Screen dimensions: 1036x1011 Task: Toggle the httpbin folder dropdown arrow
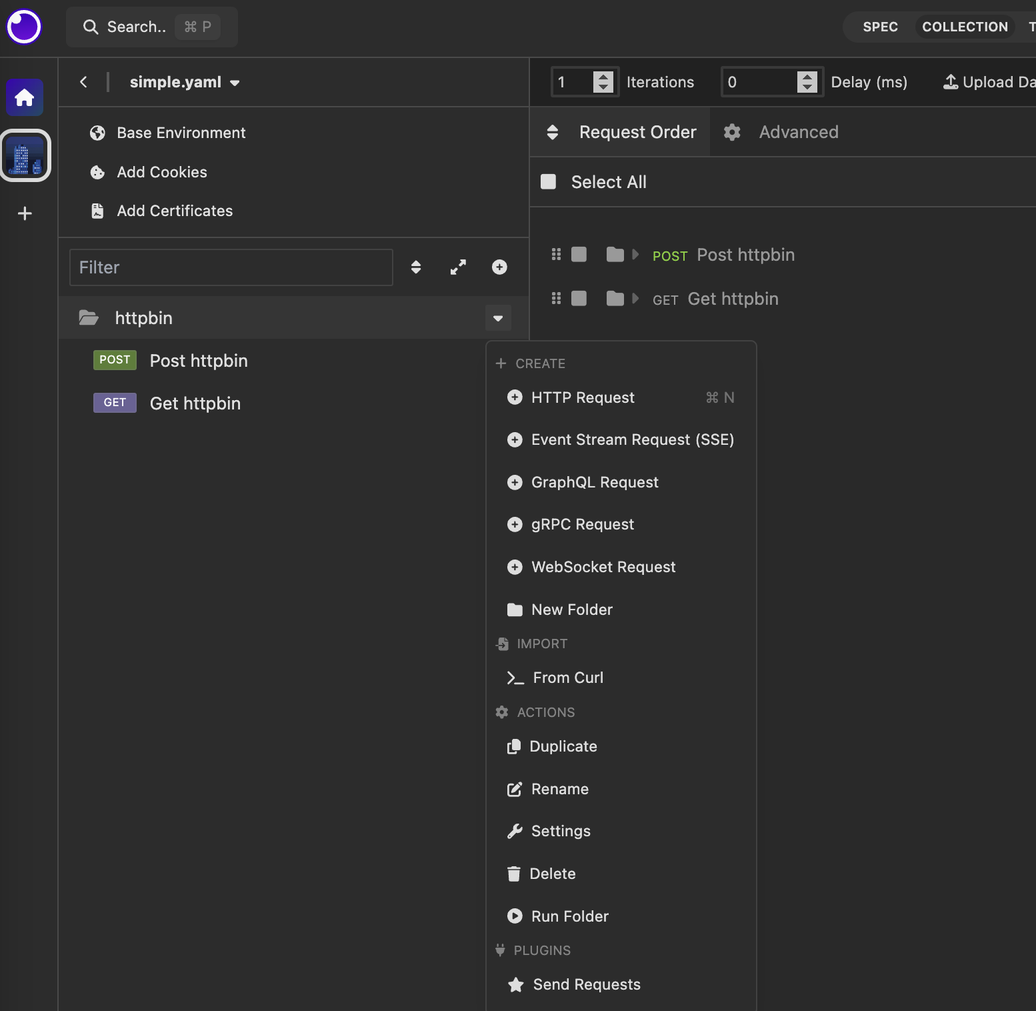[498, 318]
